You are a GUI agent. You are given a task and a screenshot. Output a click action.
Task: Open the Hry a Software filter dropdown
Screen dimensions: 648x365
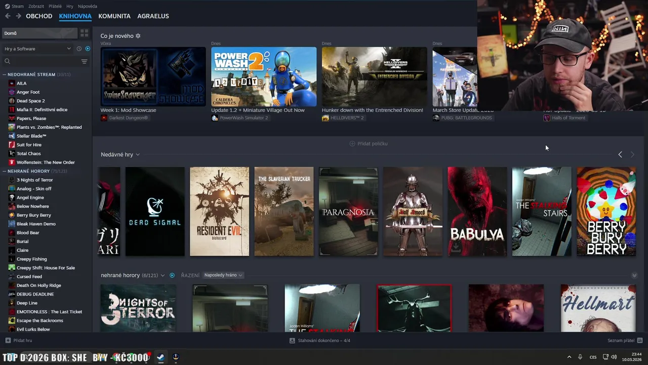[38, 49]
